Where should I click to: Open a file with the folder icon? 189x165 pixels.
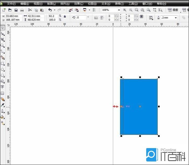[x=10, y=10]
